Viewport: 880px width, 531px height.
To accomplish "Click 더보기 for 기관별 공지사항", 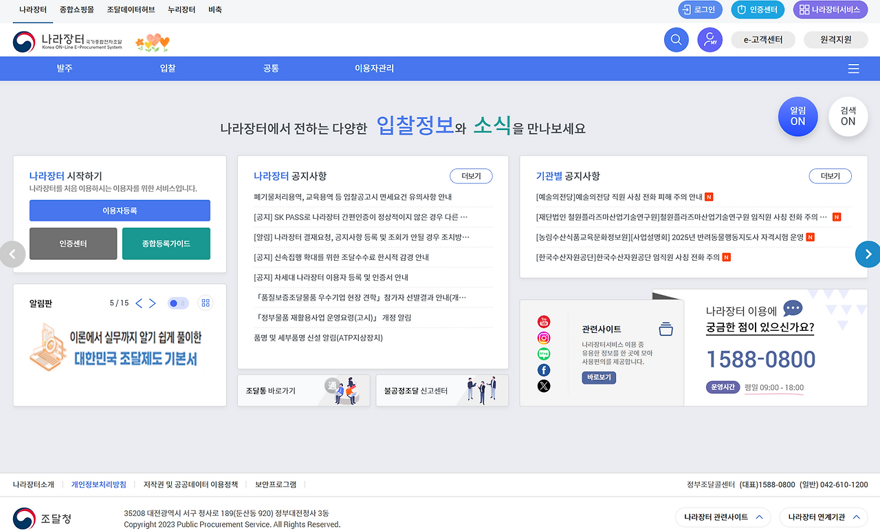I will pyautogui.click(x=830, y=176).
